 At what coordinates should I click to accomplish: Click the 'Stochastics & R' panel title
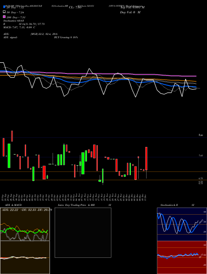pyautogui.click(x=169, y=205)
